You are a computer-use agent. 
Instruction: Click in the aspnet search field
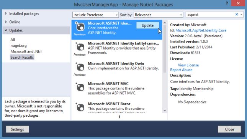[210, 15]
